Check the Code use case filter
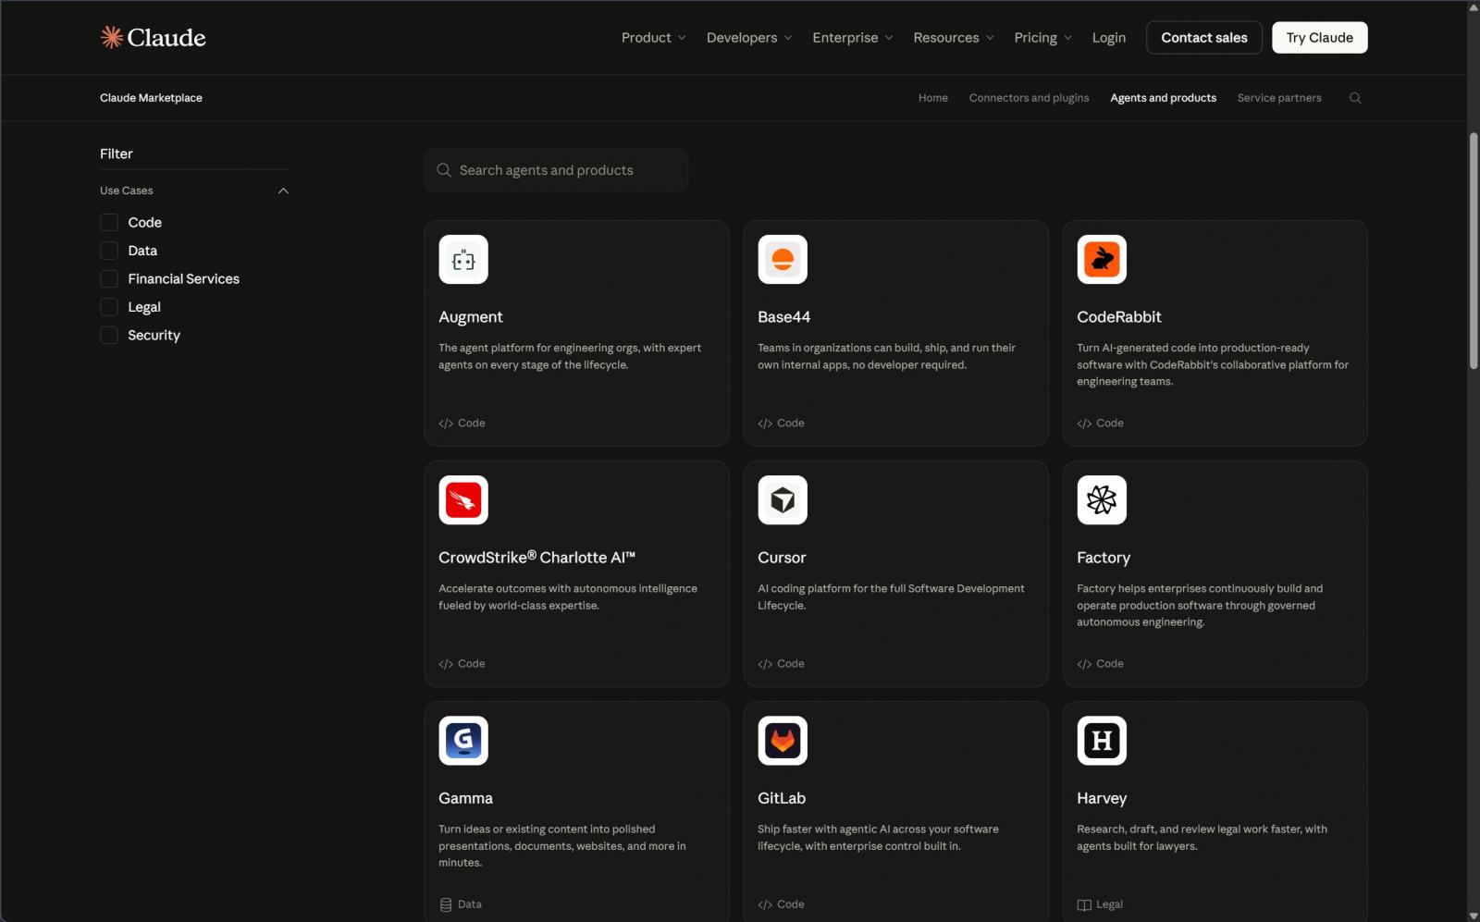The height and width of the screenshot is (922, 1480). [109, 223]
